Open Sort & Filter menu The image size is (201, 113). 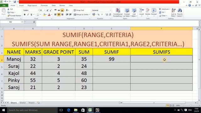pyautogui.click(x=174, y=13)
